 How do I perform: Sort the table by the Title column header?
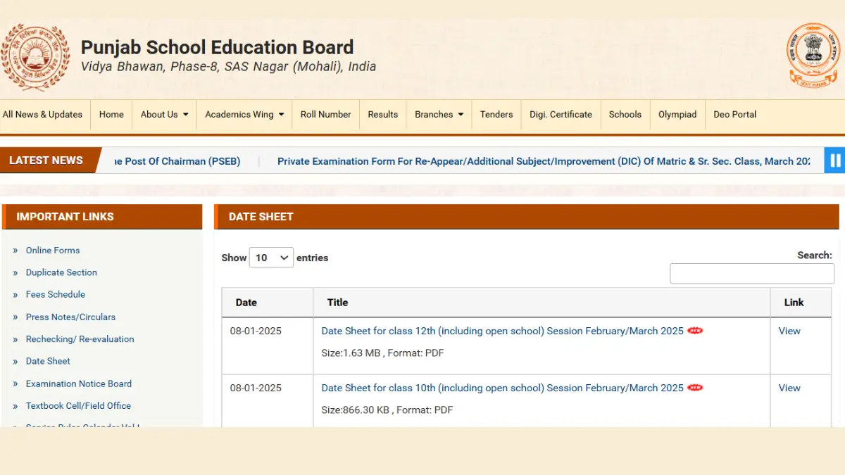542,303
